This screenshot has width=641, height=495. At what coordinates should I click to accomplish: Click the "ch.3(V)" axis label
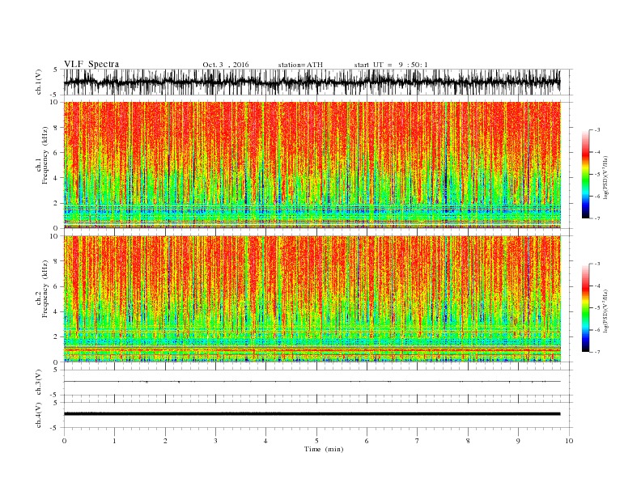(x=39, y=382)
